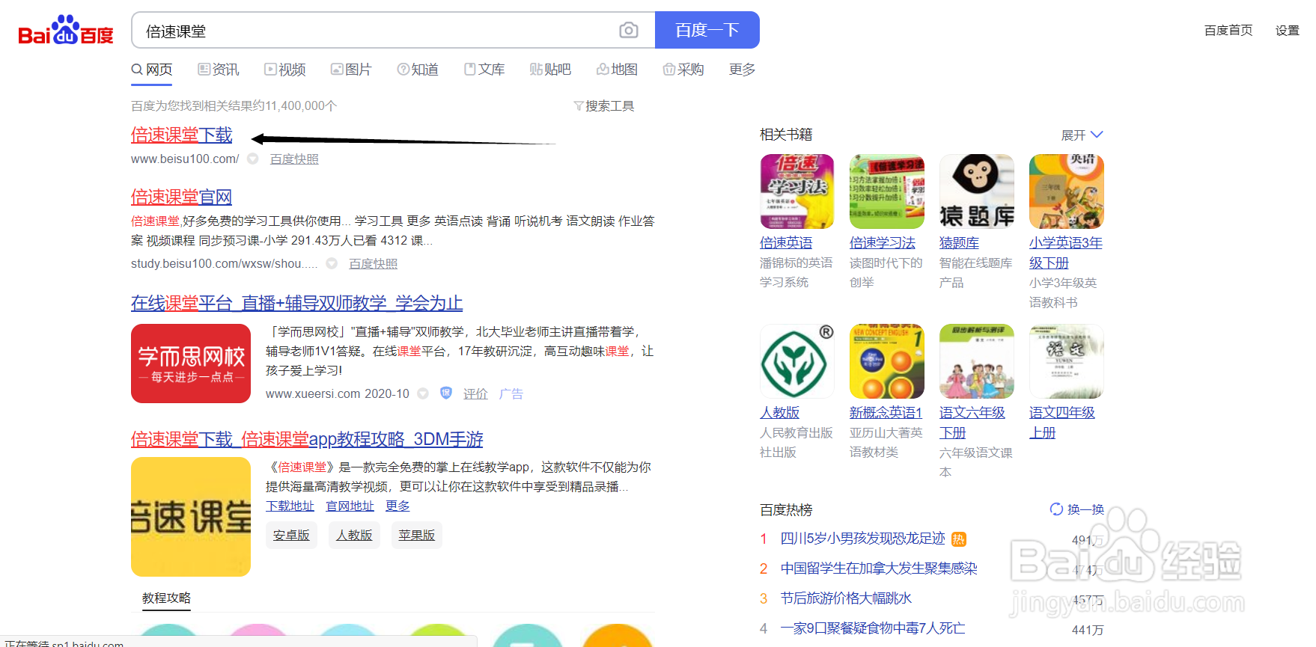
Task: Open hot topic 四川5岁小男孩发现恐龙足迹
Action: (x=863, y=539)
